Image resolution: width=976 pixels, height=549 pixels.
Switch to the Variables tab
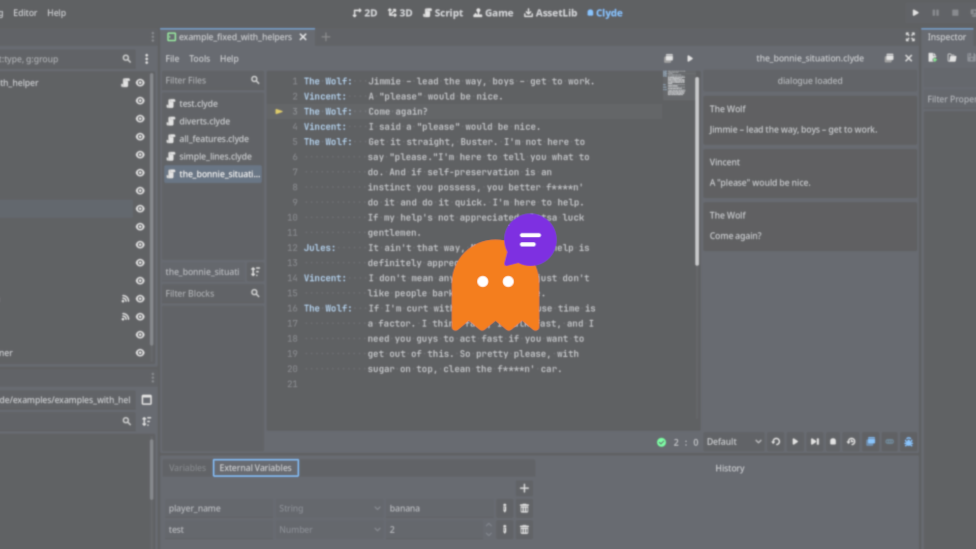pos(187,468)
